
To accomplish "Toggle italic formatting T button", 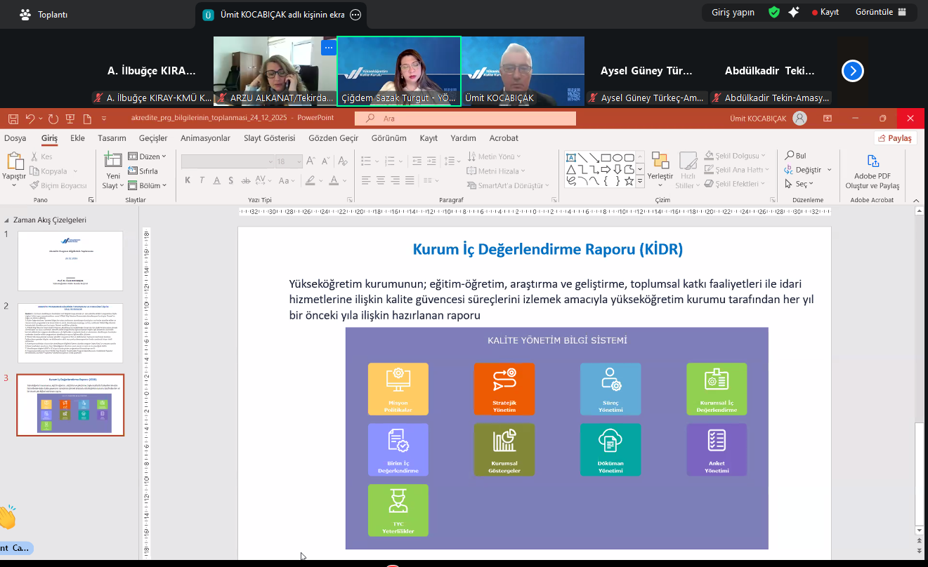I will pos(201,180).
